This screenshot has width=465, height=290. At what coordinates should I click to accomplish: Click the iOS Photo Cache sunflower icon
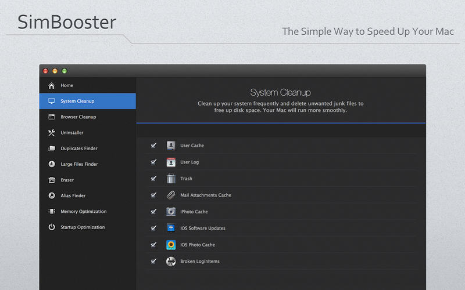point(171,245)
